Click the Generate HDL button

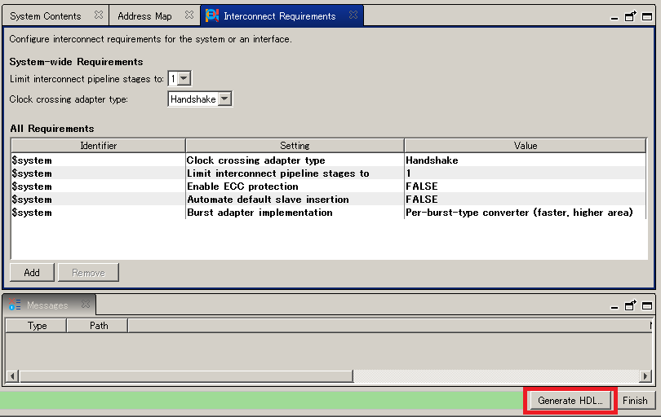(x=570, y=400)
